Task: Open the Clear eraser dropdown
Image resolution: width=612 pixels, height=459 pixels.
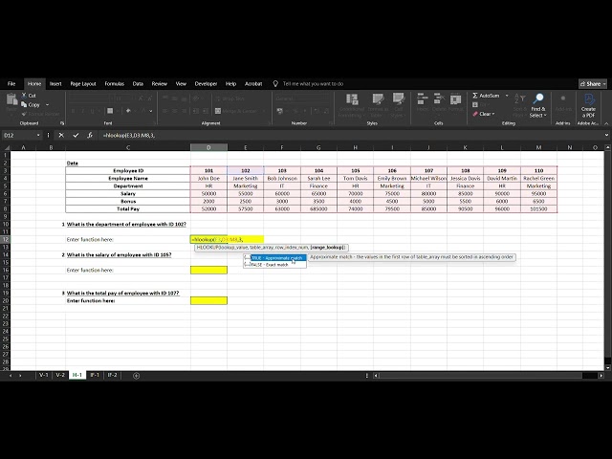Action: point(484,114)
